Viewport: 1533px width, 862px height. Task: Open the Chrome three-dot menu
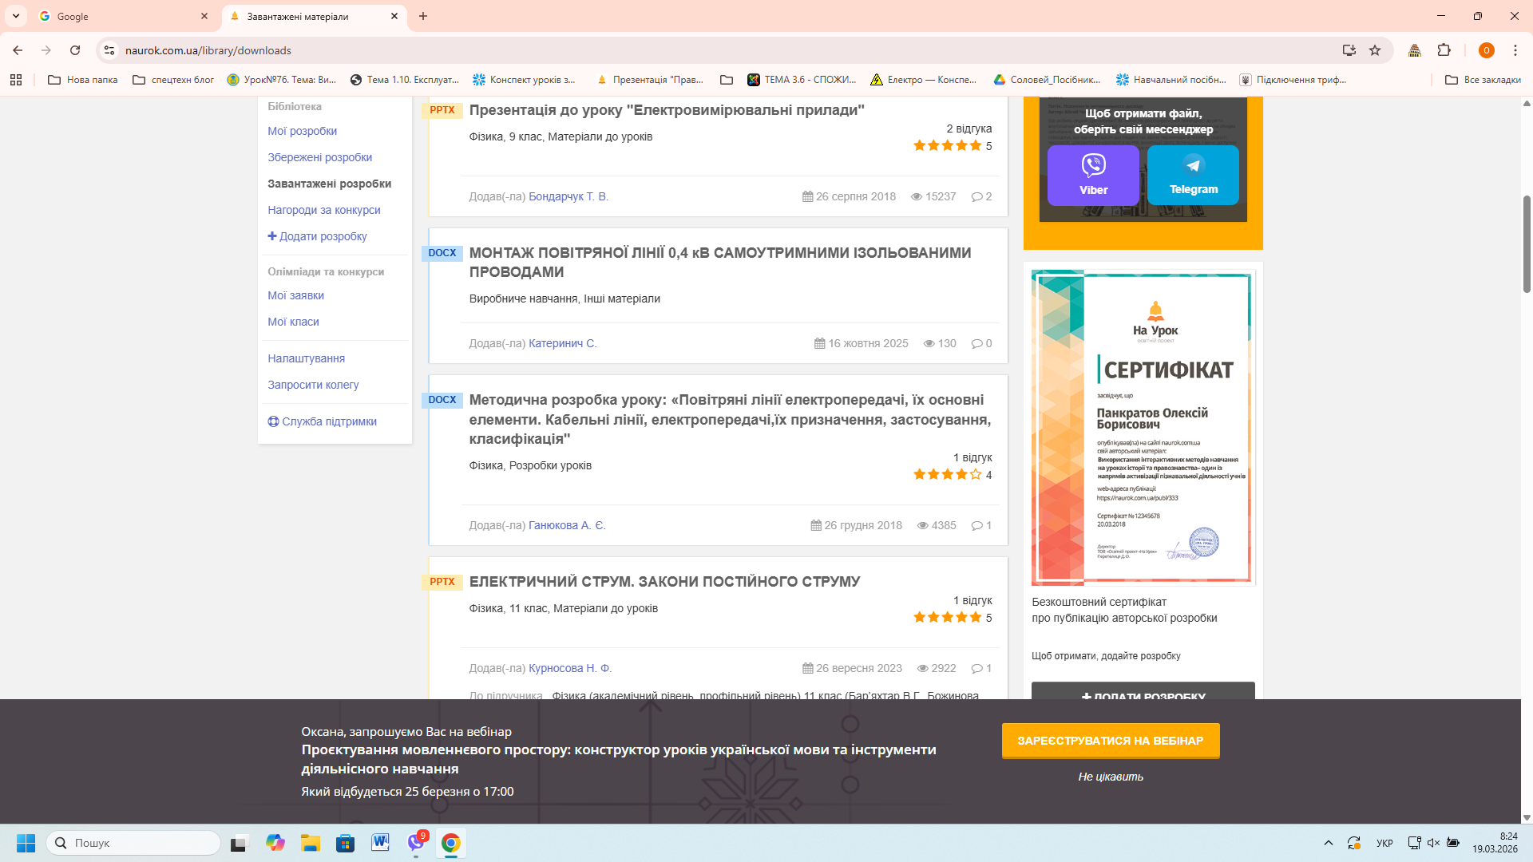(x=1515, y=50)
